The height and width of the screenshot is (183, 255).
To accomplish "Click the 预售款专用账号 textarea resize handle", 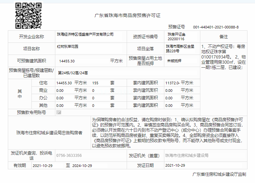I will click(59, 112).
